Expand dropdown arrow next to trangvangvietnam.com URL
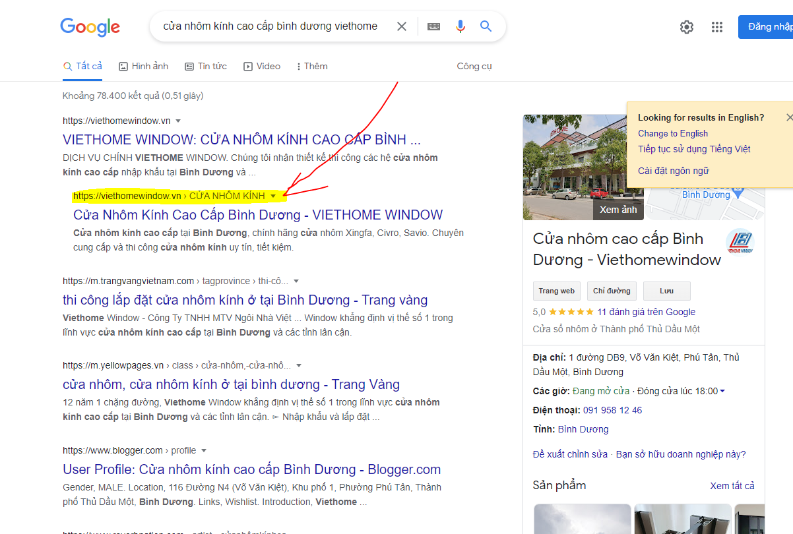 click(x=296, y=282)
